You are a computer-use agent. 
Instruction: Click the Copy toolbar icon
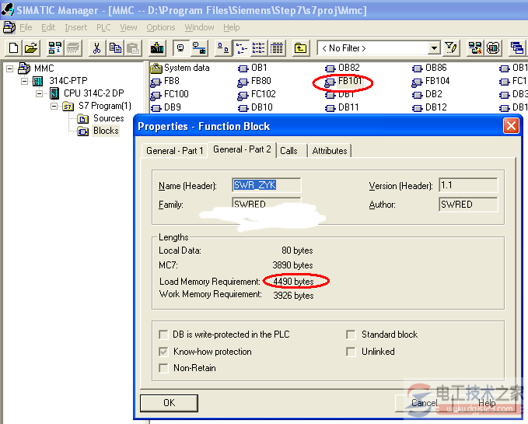(x=116, y=48)
